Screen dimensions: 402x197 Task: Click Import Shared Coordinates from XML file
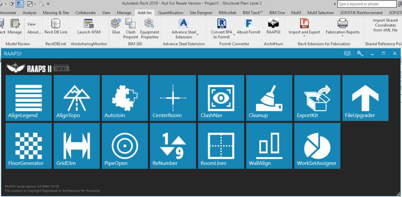(385, 25)
